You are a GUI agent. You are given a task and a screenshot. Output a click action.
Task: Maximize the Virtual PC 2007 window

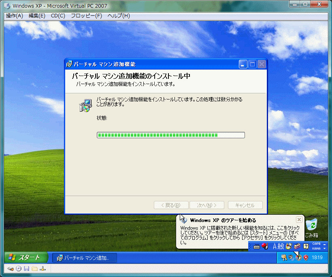305,4
